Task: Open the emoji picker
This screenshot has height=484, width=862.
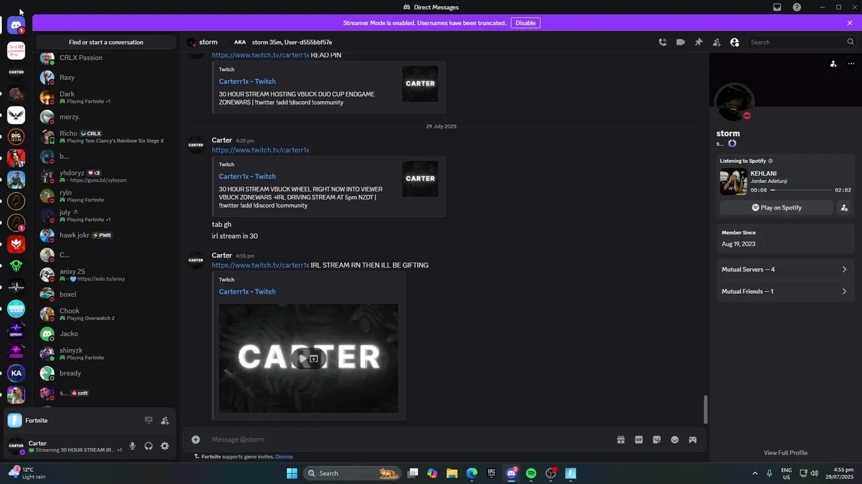Action: (x=675, y=440)
